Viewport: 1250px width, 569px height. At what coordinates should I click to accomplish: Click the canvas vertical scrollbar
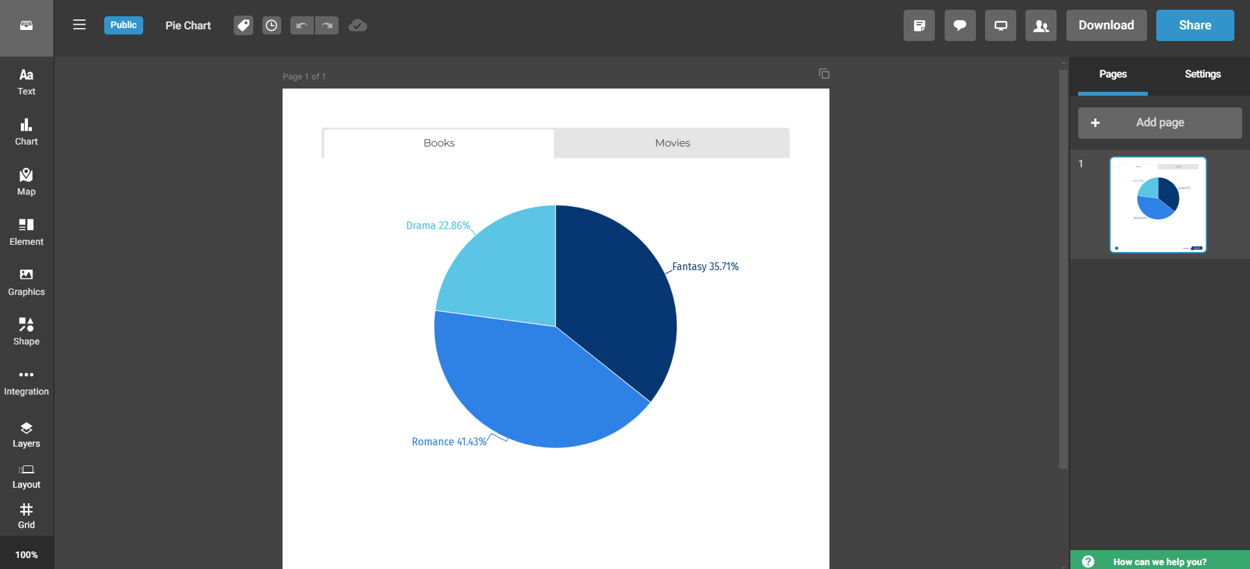tap(1063, 268)
